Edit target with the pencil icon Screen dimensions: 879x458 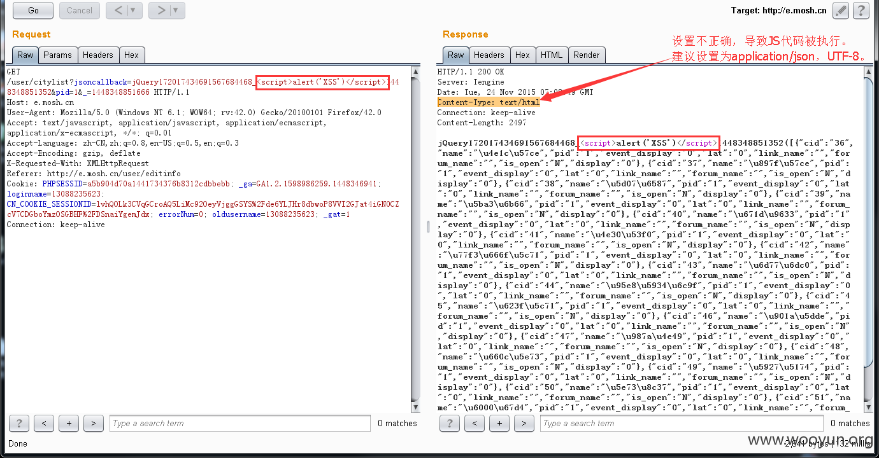click(841, 10)
